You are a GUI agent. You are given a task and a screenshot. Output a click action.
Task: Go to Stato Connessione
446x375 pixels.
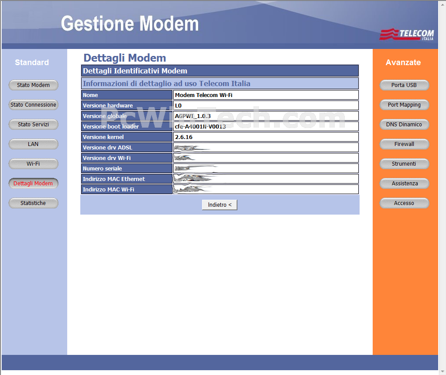pos(33,104)
